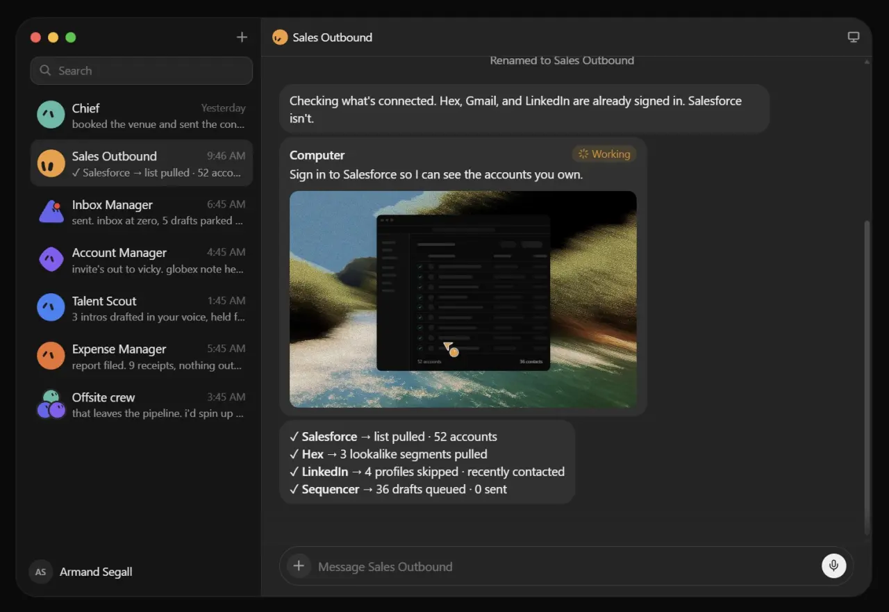Screen dimensions: 889x612
Task: Click the 4:45 AM timestamp
Action: click(226, 252)
